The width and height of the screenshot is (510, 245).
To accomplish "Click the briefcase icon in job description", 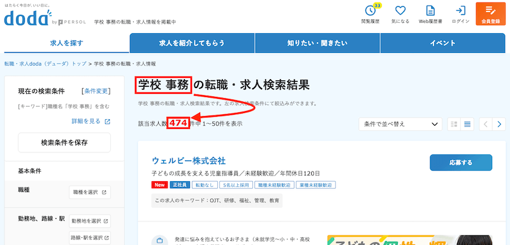I will click(x=159, y=241).
